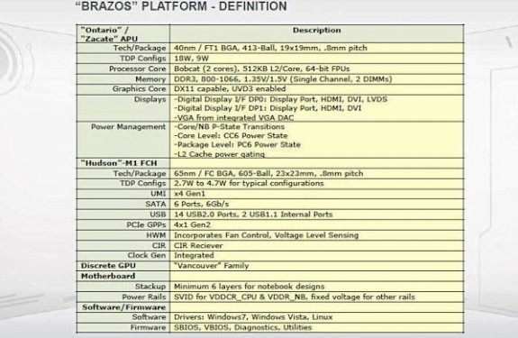Select the HWM row label
The width and height of the screenshot is (518, 338).
pos(156,235)
